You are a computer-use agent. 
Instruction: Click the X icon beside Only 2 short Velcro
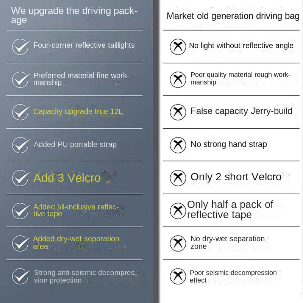coord(178,178)
